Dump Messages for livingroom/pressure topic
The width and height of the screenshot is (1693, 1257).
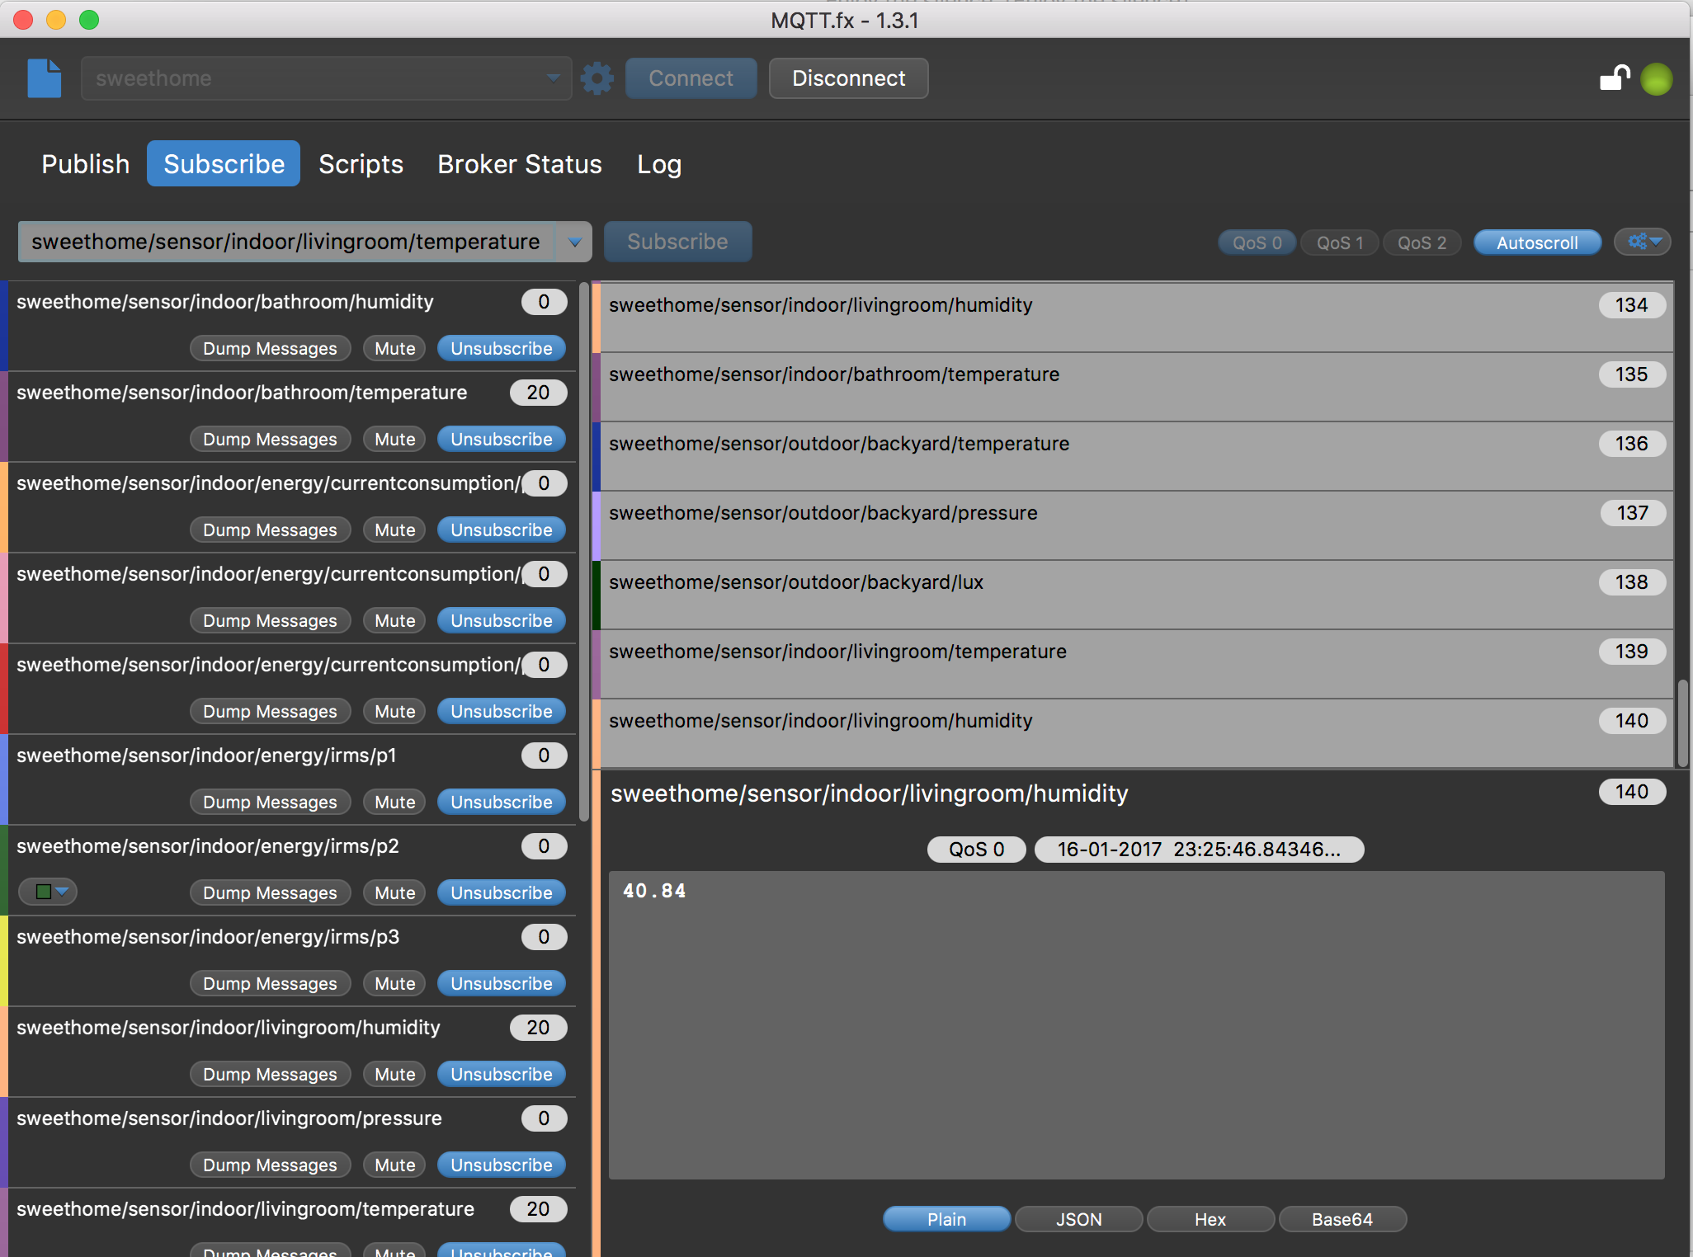(270, 1165)
